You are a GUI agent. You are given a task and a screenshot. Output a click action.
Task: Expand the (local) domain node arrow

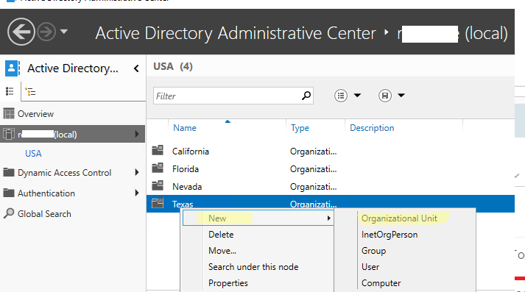[x=137, y=134]
